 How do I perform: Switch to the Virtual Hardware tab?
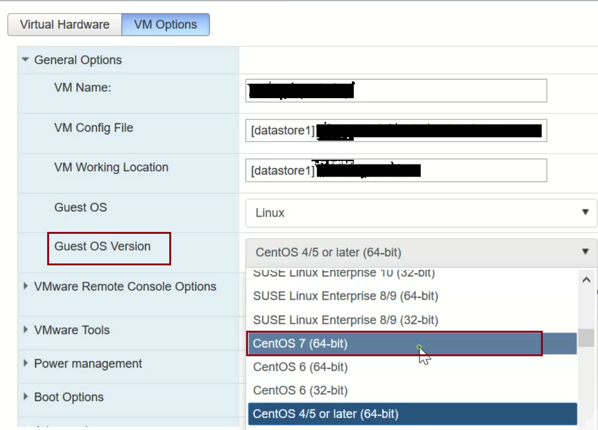pyautogui.click(x=65, y=25)
